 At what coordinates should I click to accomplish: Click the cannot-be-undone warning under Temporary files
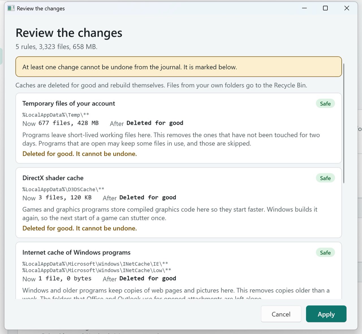click(79, 154)
